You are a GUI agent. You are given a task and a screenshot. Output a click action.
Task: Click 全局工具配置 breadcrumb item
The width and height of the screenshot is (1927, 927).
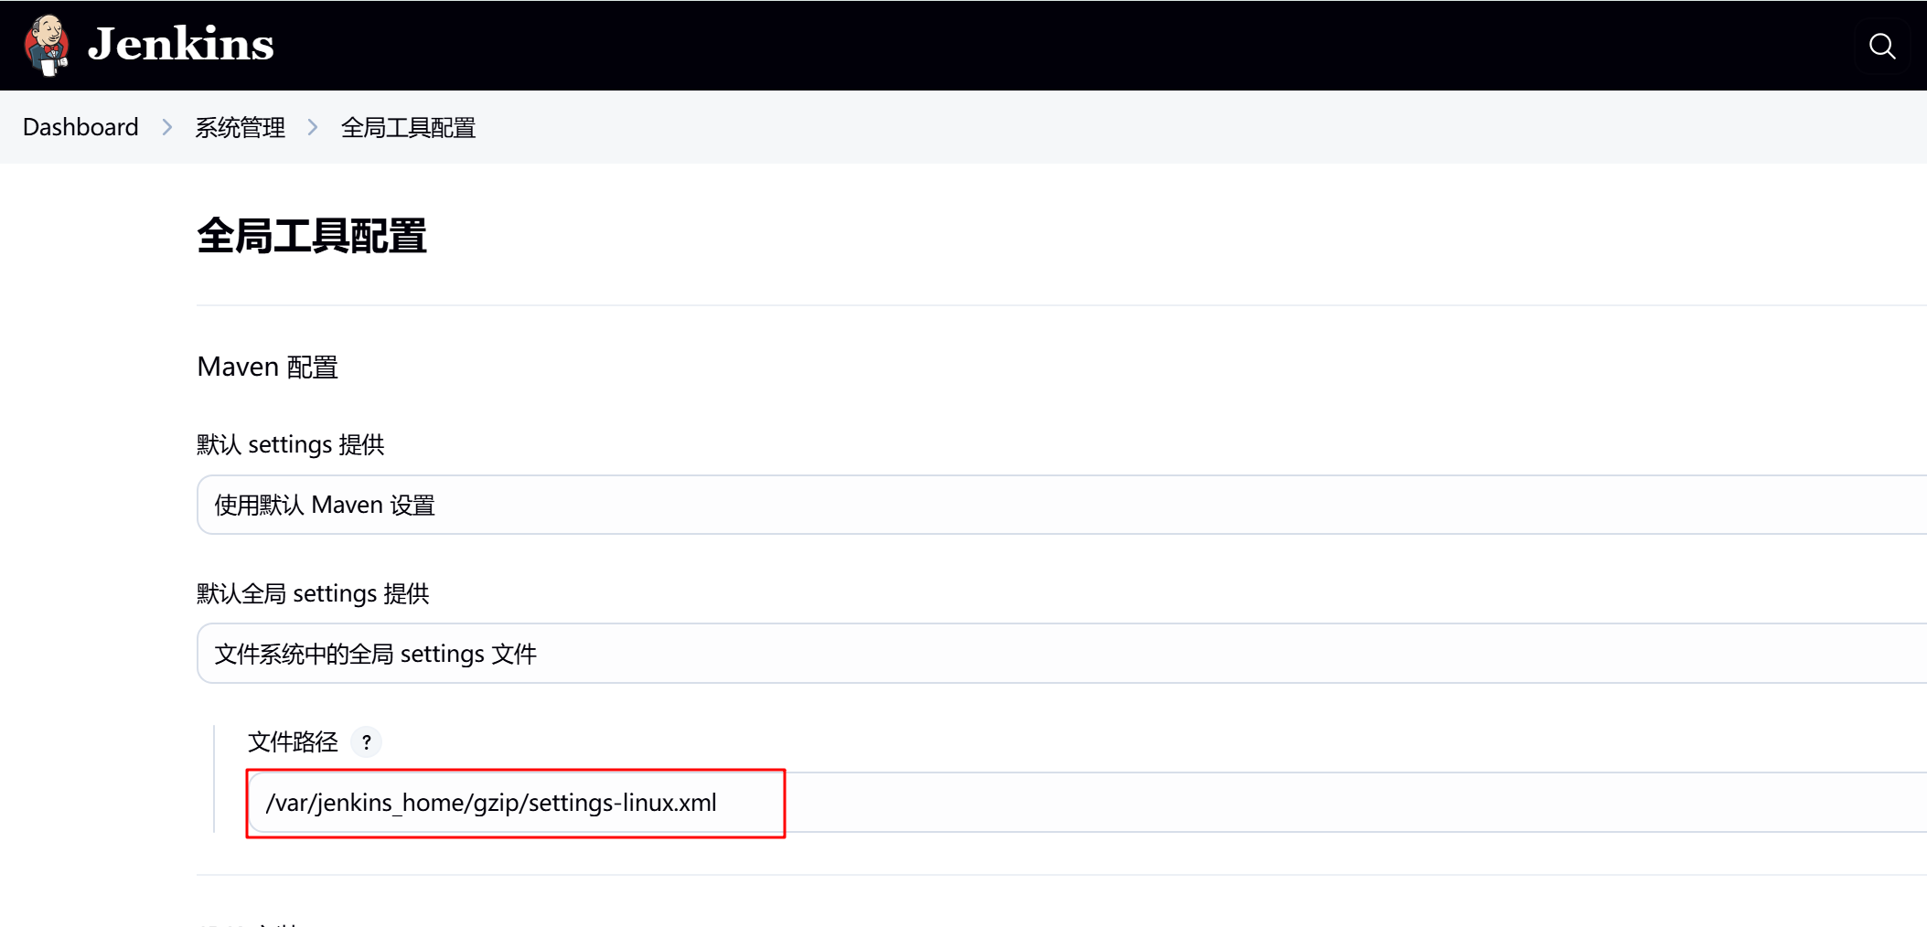[x=408, y=127]
